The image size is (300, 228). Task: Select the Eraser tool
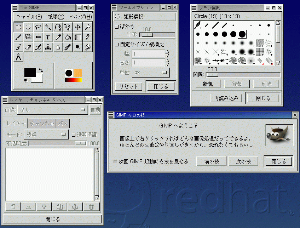click(x=28, y=47)
